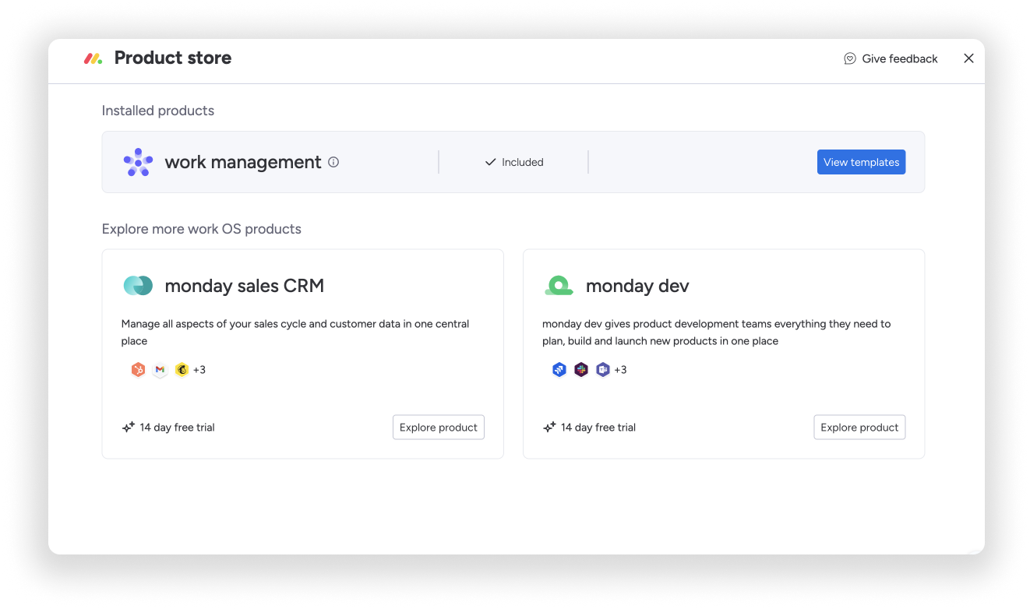The image size is (1030, 609).
Task: Click the Jira integration icon
Action: point(559,370)
